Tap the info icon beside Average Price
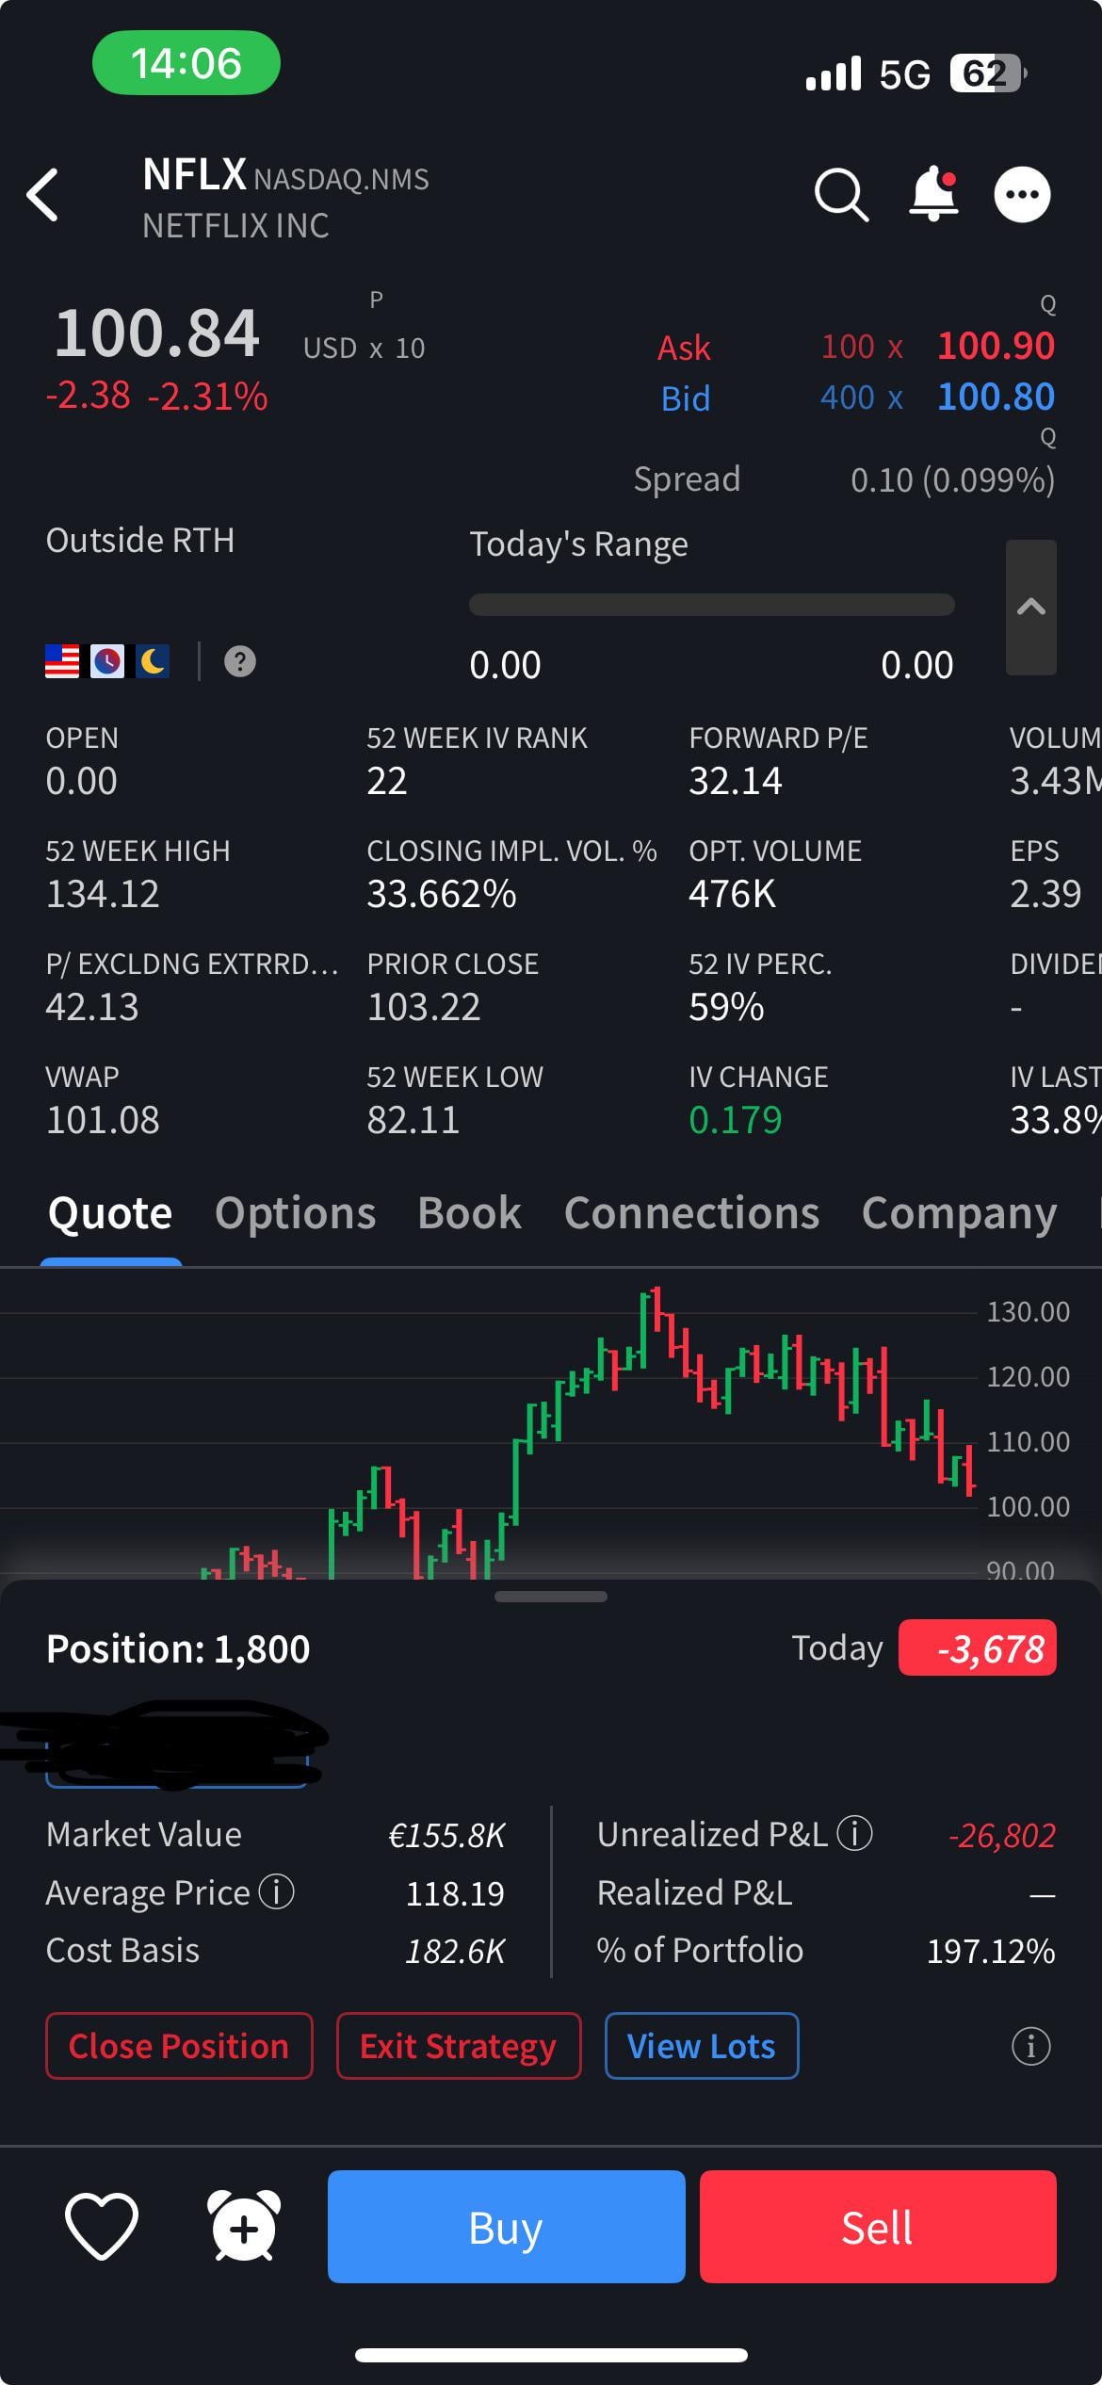Image resolution: width=1102 pixels, height=2385 pixels. pyautogui.click(x=277, y=1891)
